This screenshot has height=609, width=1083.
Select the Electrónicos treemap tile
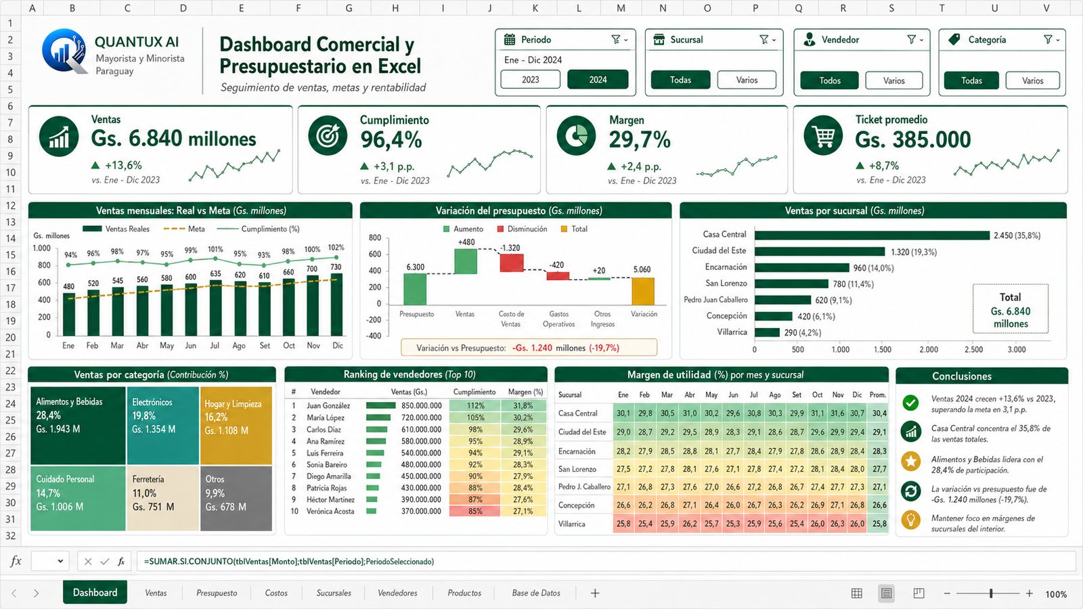(x=162, y=425)
